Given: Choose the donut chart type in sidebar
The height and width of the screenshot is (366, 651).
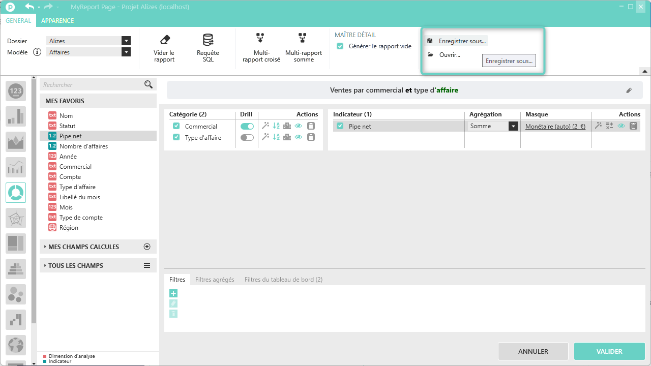Looking at the screenshot, I should pyautogui.click(x=16, y=193).
